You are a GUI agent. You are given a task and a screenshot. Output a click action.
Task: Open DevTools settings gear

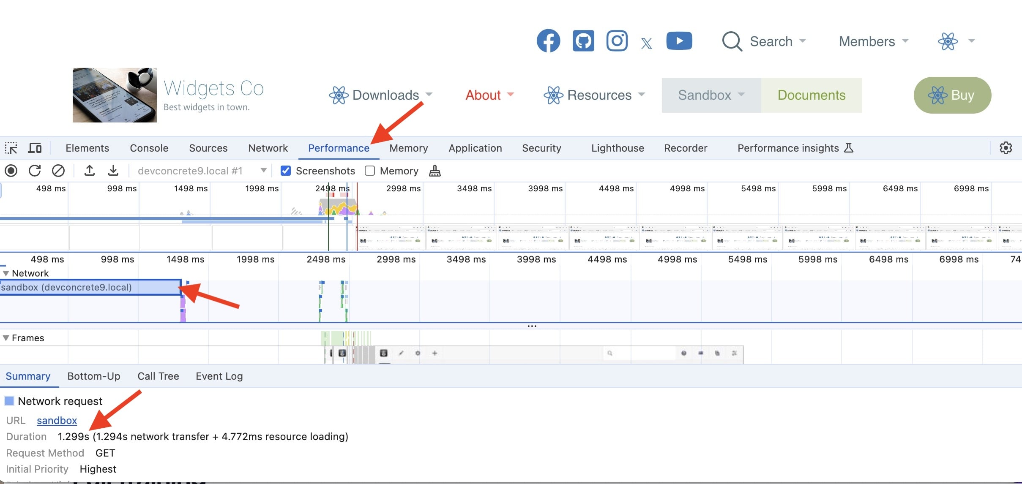pyautogui.click(x=1006, y=148)
